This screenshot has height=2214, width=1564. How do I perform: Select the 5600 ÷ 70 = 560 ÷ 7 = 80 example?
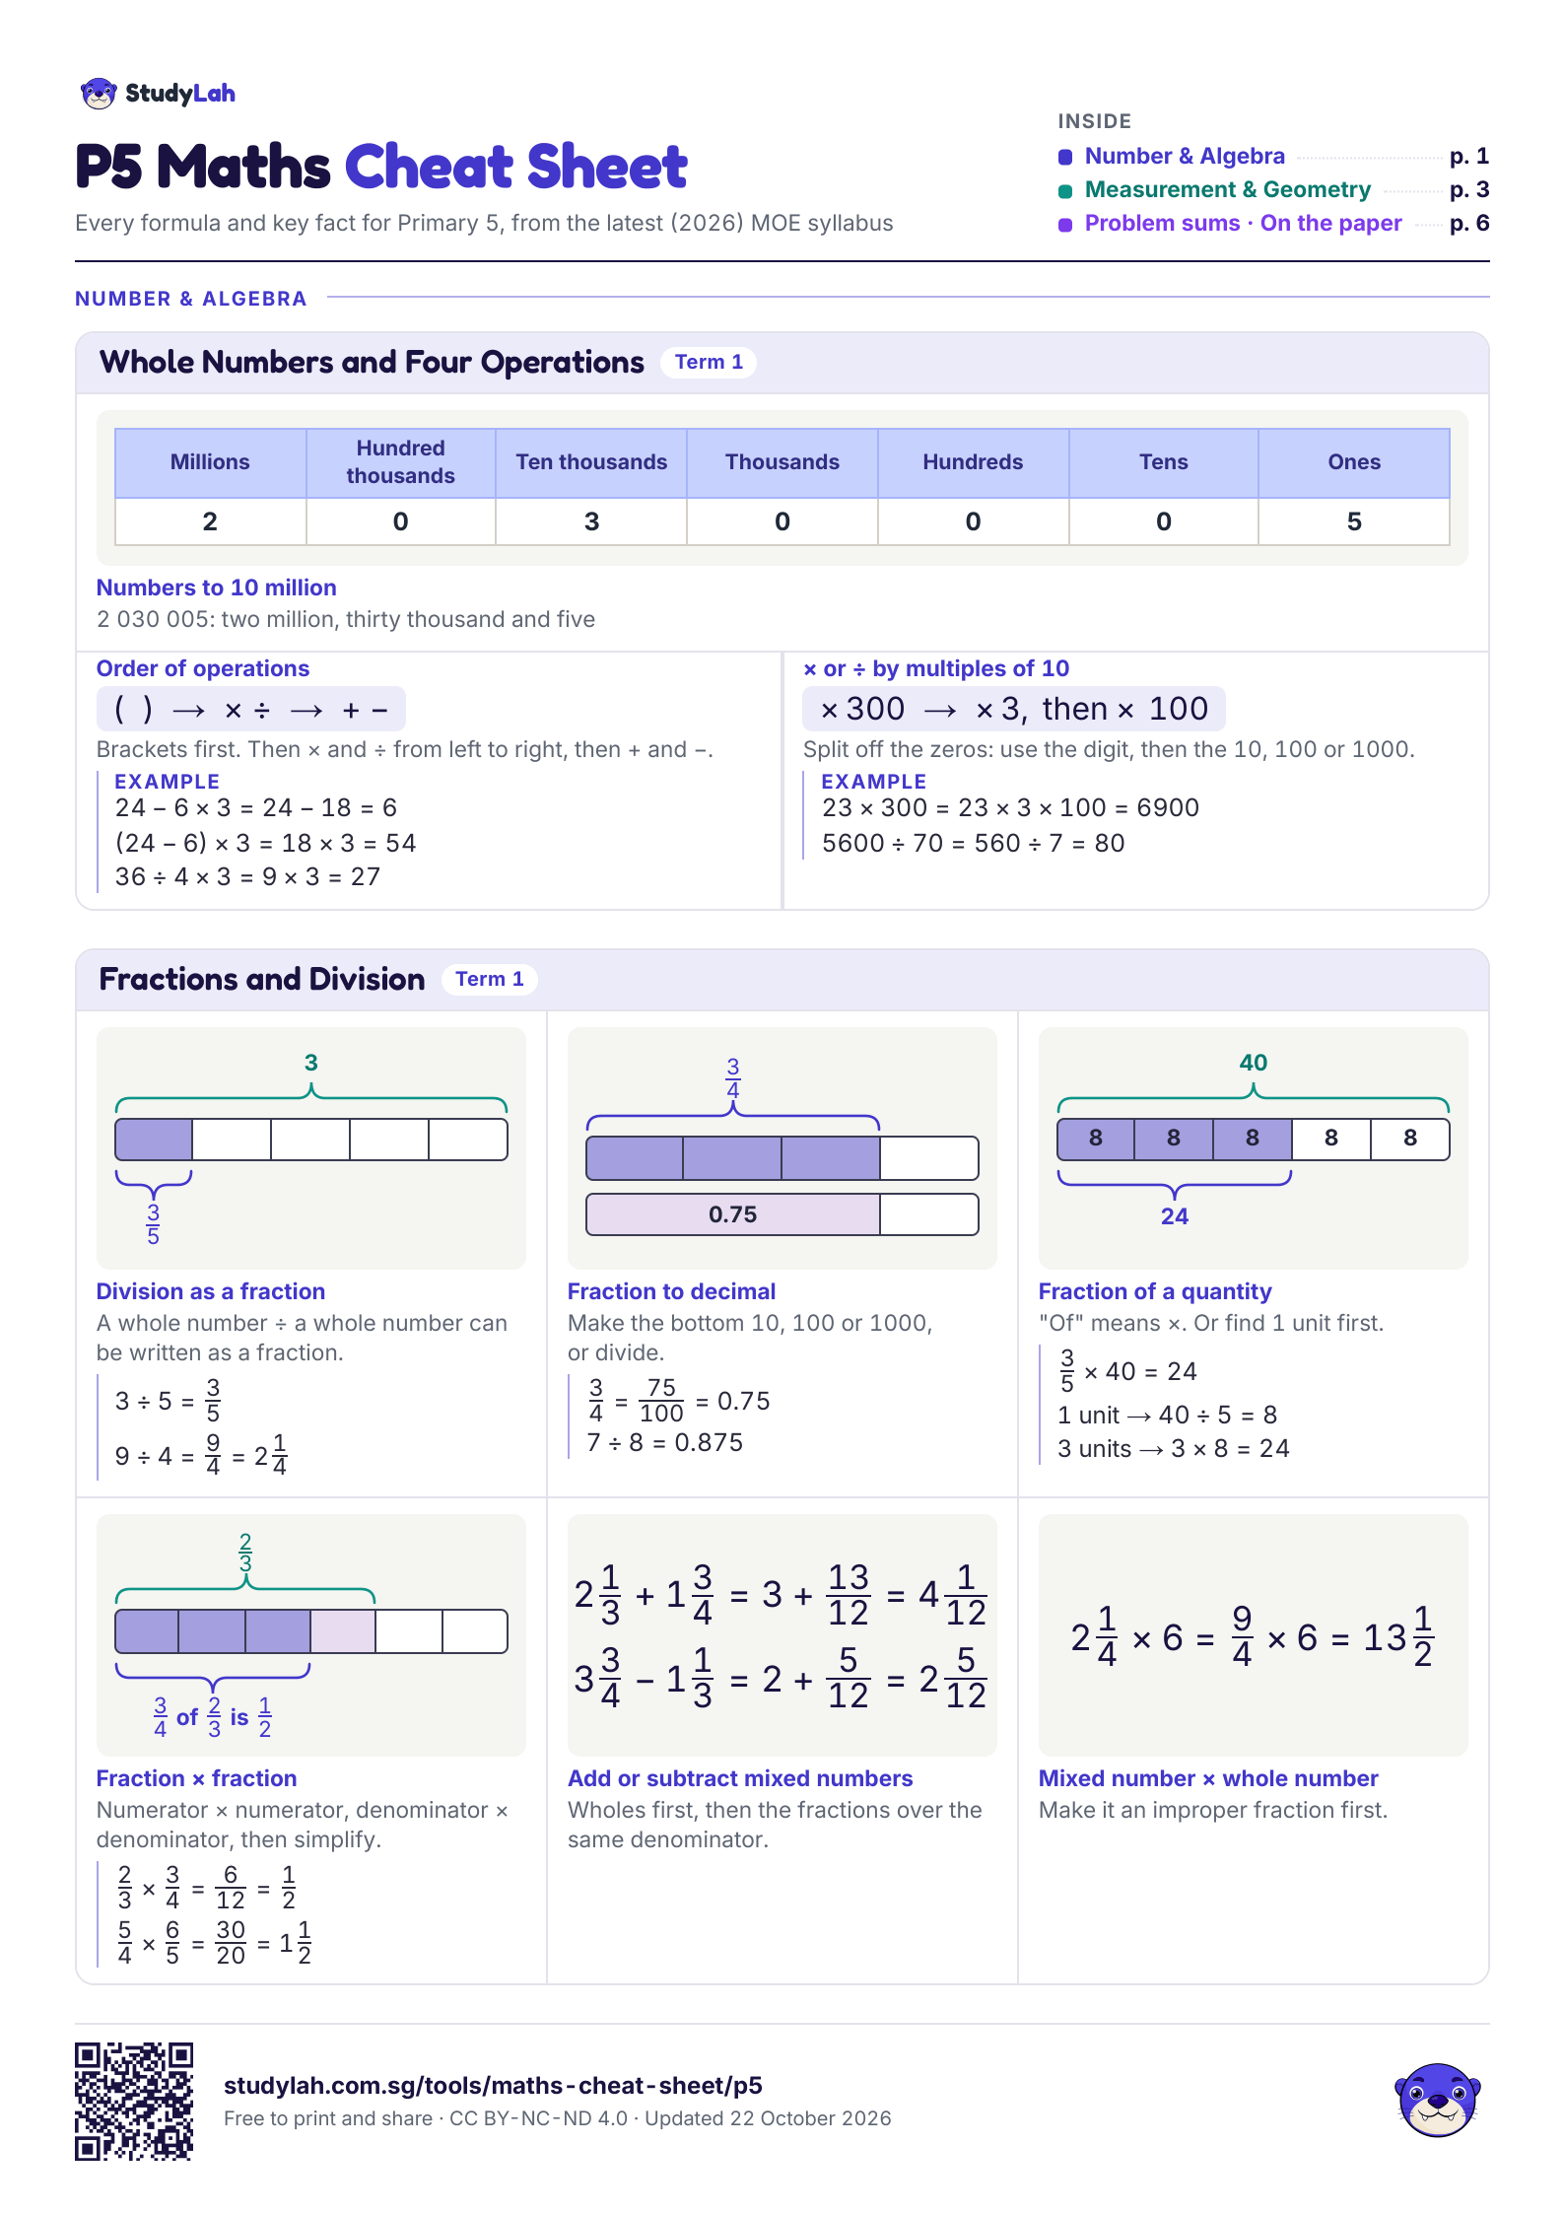[974, 844]
